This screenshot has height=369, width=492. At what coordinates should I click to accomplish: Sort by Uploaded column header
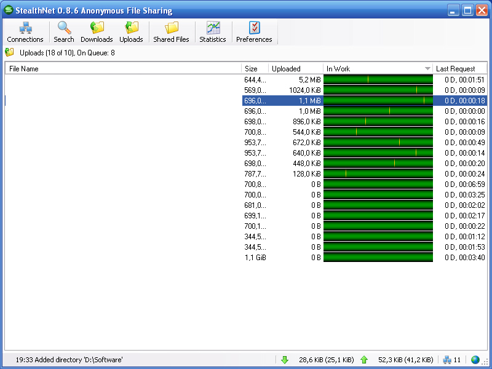coord(296,69)
